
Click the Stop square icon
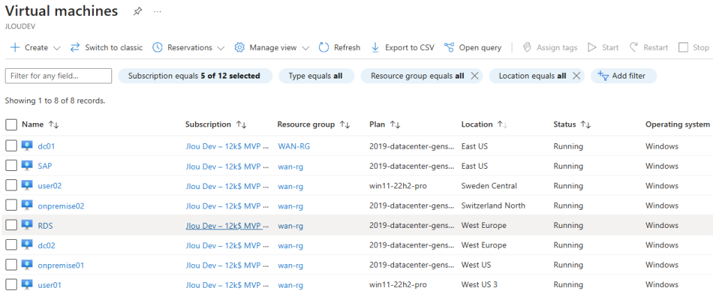[683, 48]
